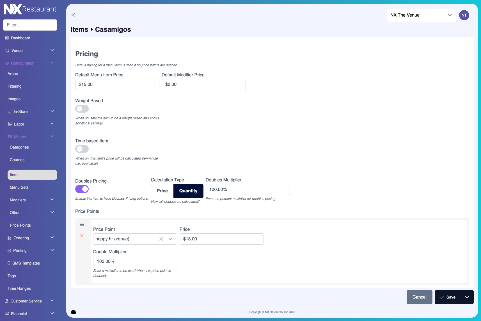
Task: Open Dashboard from the sidebar
Action: click(x=20, y=38)
